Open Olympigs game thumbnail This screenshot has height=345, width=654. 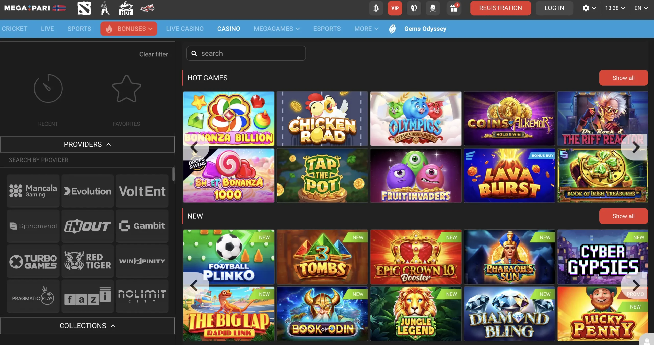point(416,119)
